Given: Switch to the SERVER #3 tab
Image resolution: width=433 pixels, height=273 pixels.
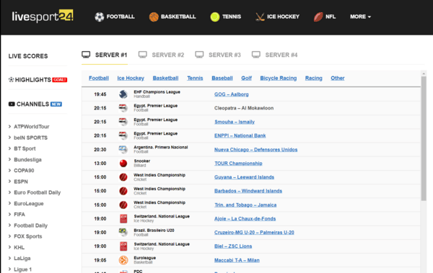Looking at the screenshot, I should pos(218,55).
